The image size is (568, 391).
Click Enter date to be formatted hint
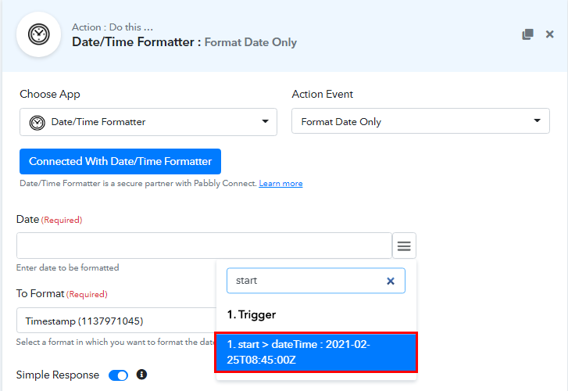[68, 267]
